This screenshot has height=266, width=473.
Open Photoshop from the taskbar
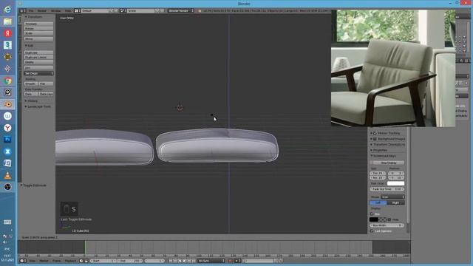tap(7, 140)
